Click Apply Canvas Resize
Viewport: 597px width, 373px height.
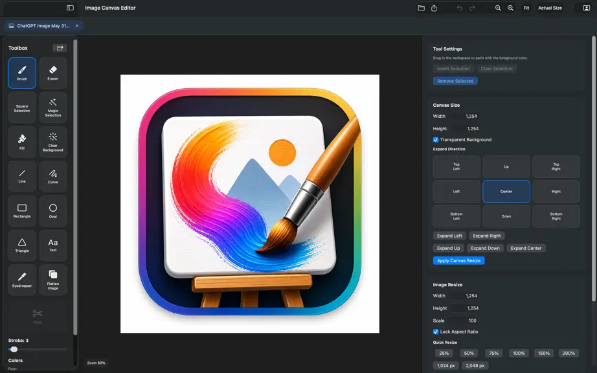click(459, 261)
